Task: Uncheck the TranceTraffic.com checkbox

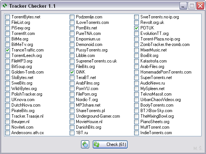Action: pyautogui.click(x=7, y=50)
